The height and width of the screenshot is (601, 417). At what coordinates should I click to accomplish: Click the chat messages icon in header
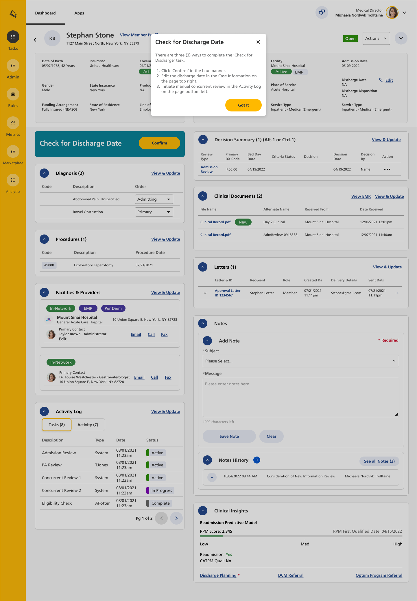point(322,13)
